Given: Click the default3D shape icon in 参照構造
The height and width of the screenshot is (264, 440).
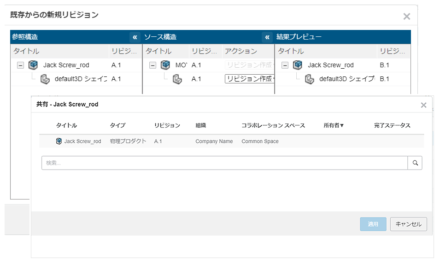Looking at the screenshot, I should [x=45, y=79].
